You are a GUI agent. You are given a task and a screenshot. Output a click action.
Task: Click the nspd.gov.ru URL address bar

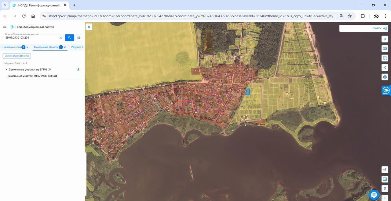pos(192,16)
